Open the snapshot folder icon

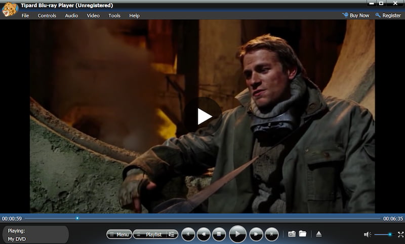(x=302, y=234)
